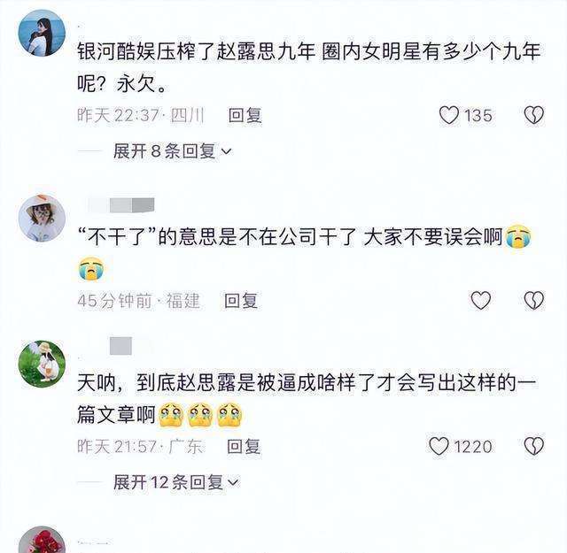Expand 展开12条回复 under third comment
Screen dimensions: 567x553
176,482
